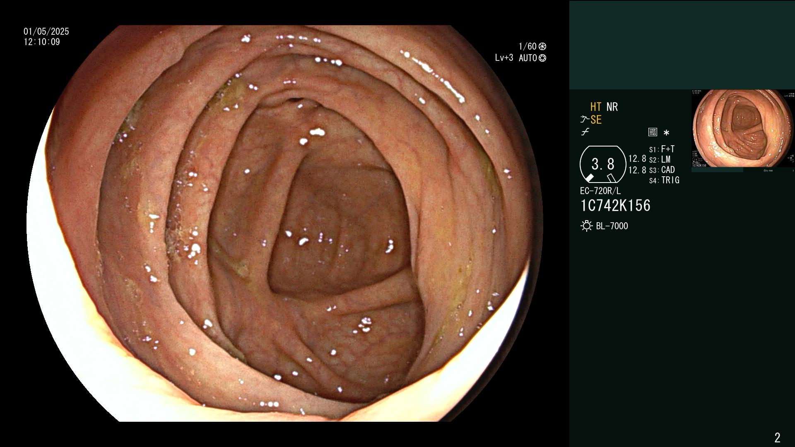Click the AUTO exposure label
This screenshot has width=795, height=447.
tap(528, 58)
